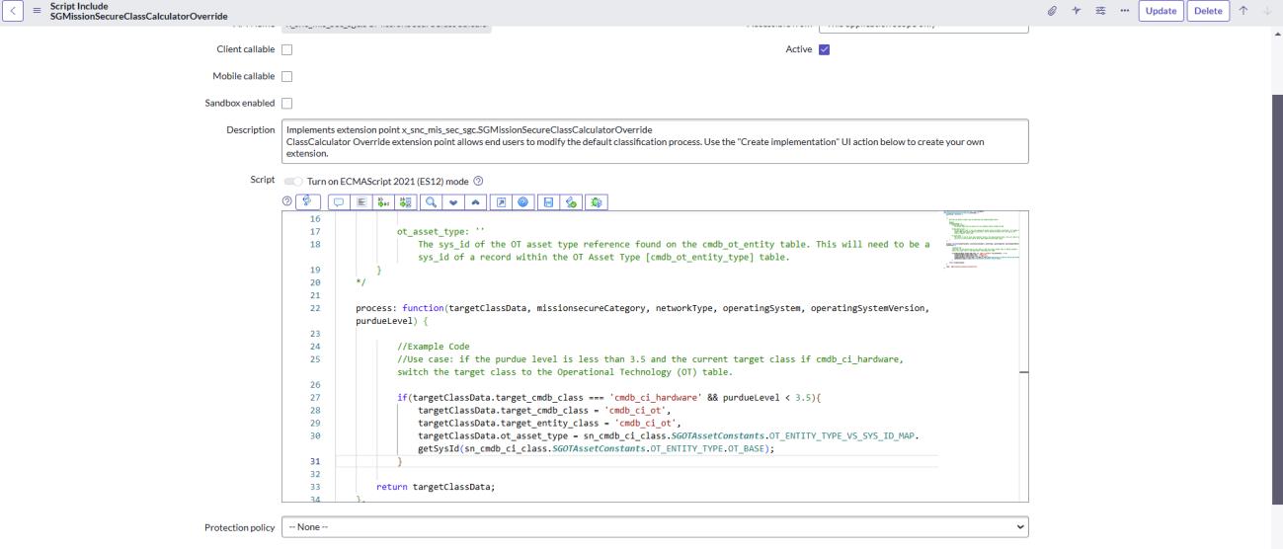Go back using the header arrow
The width and height of the screenshot is (1283, 549).
(x=12, y=11)
